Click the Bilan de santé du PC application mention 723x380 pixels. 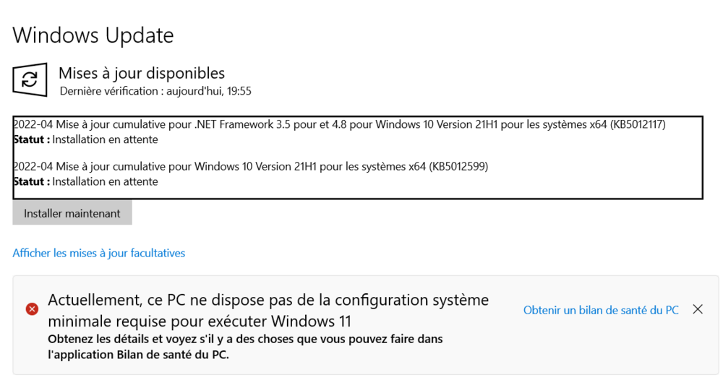[x=173, y=355]
